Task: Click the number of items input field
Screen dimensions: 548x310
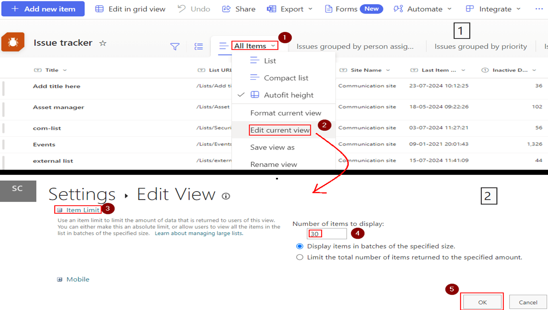Action: pyautogui.click(x=326, y=233)
